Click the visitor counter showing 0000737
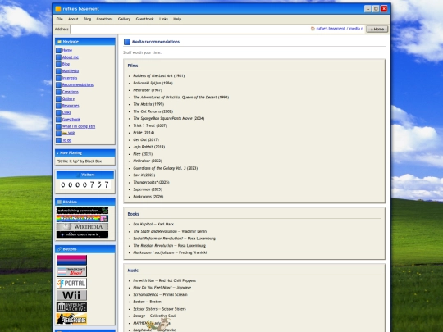This screenshot has width=443, height=332. 85,185
